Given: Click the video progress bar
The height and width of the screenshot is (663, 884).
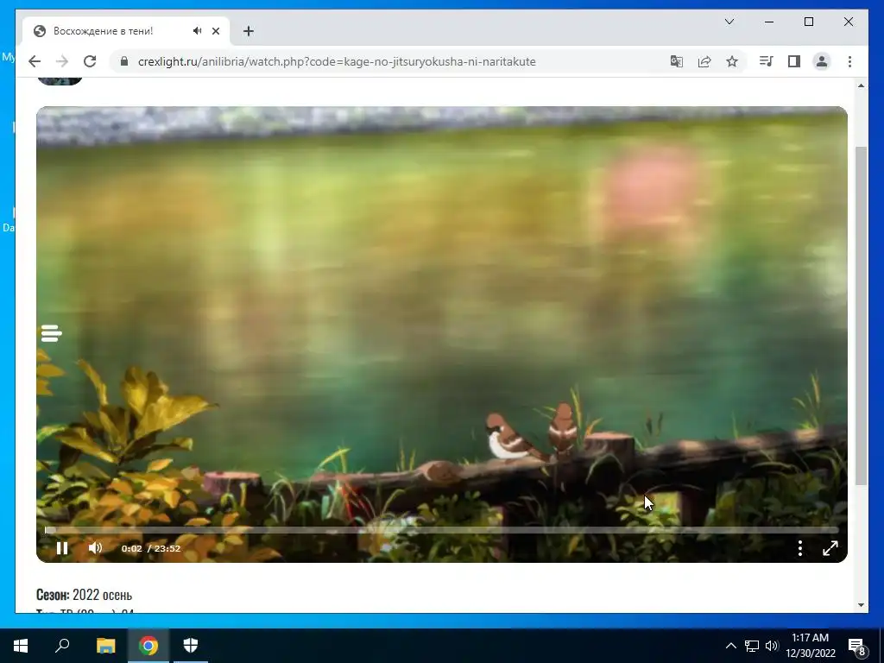Looking at the screenshot, I should click(441, 530).
